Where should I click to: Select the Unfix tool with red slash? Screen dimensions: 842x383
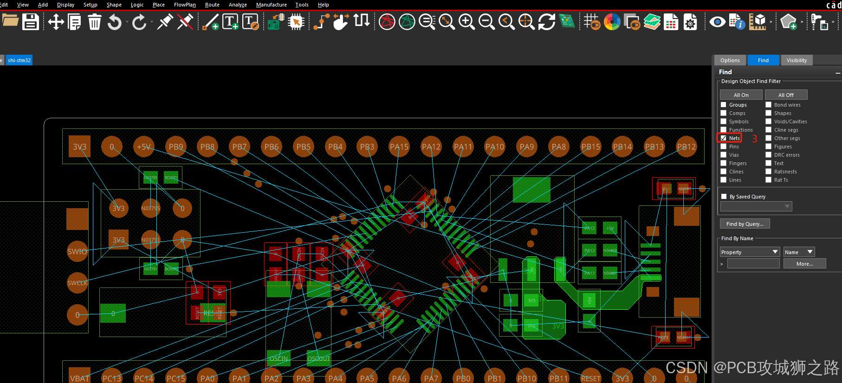tap(185, 22)
